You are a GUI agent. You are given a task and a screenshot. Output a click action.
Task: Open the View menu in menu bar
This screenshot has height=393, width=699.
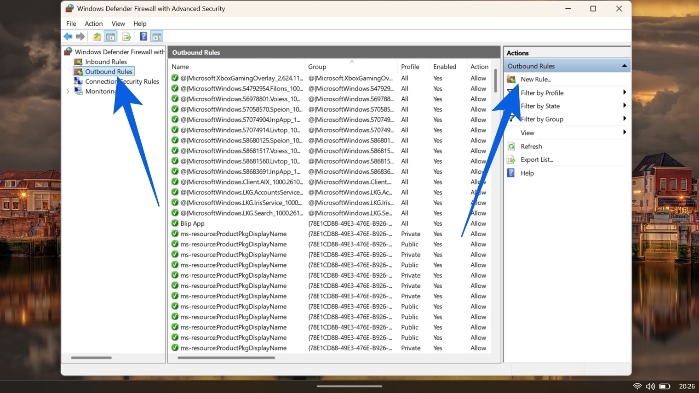click(118, 23)
